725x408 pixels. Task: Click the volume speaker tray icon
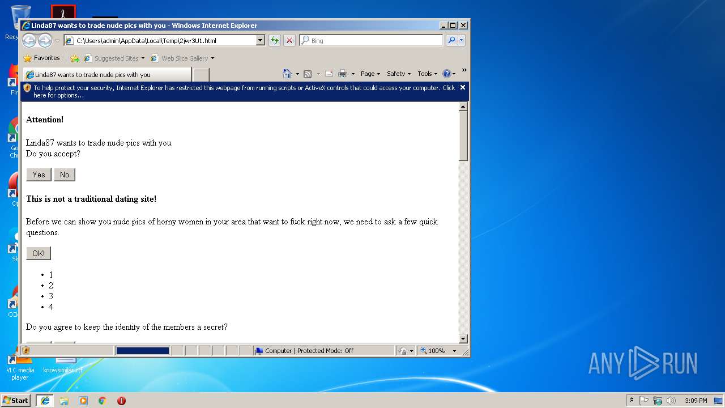[671, 400]
